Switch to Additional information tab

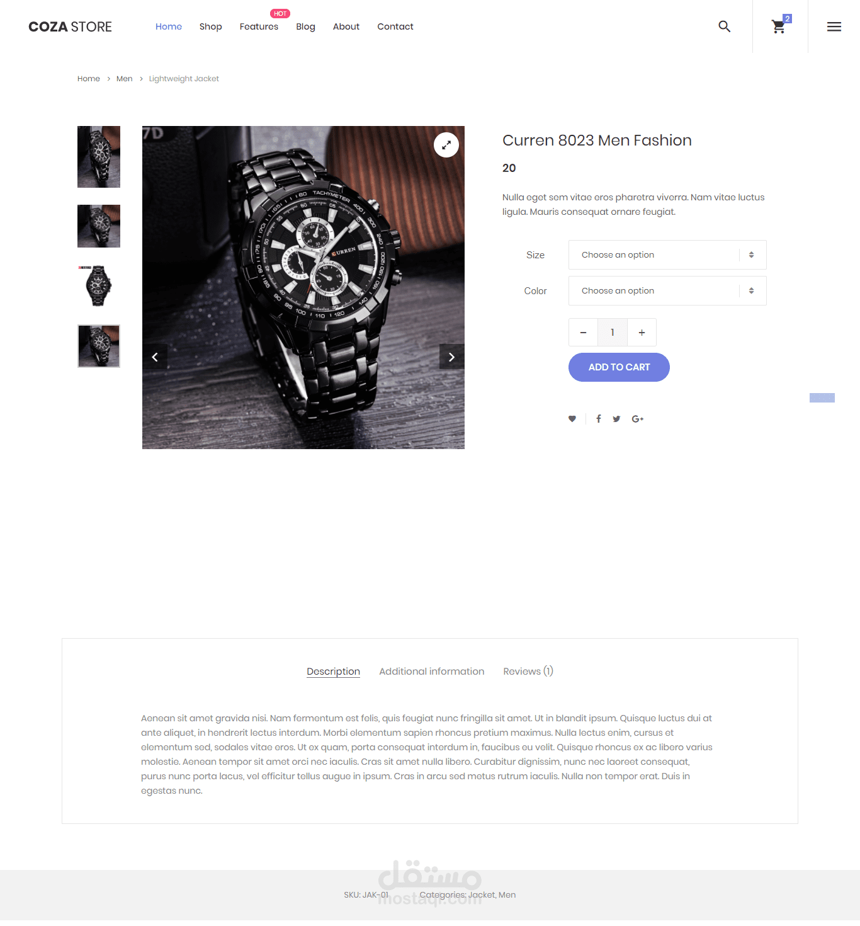pyautogui.click(x=432, y=672)
